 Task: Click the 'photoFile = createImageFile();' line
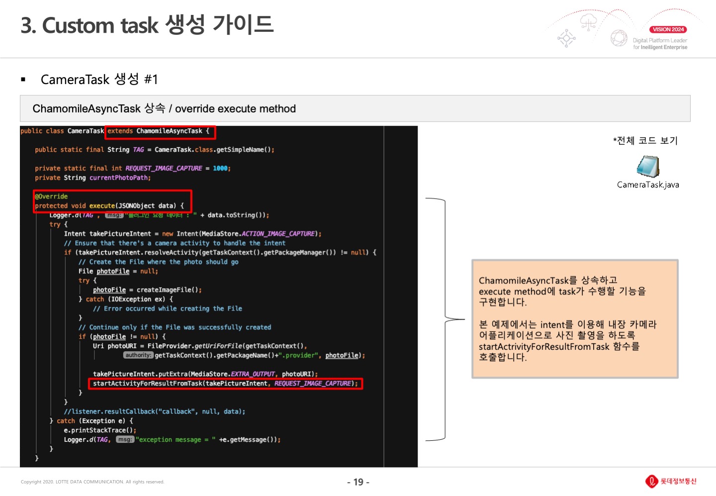(x=147, y=290)
